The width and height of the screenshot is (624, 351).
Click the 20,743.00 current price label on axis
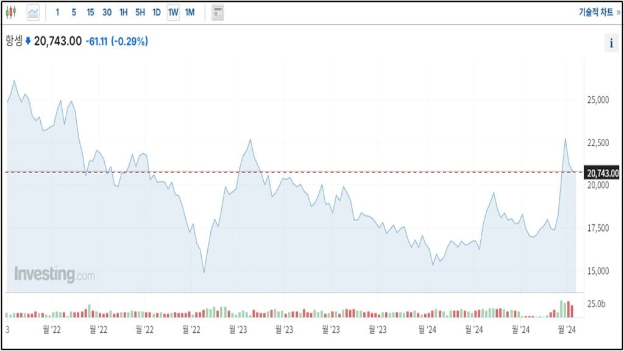[x=602, y=172]
